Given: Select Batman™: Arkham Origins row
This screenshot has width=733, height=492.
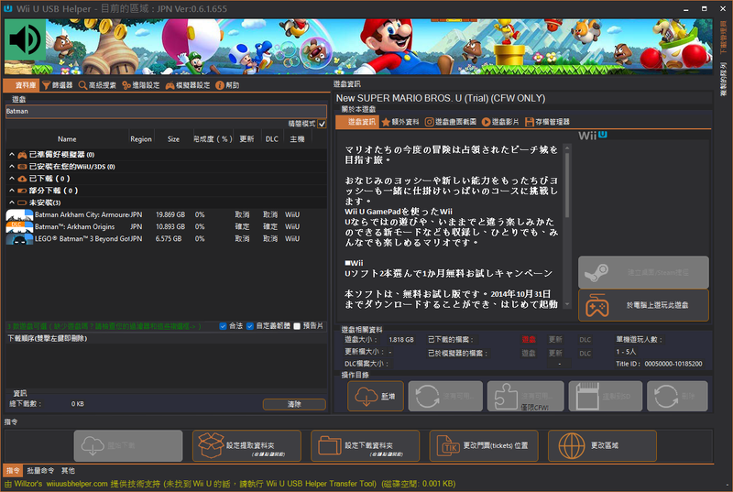Looking at the screenshot, I should 166,226.
